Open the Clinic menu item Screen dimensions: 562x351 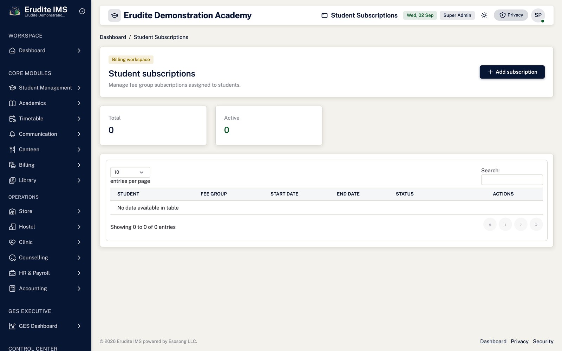coord(46,242)
